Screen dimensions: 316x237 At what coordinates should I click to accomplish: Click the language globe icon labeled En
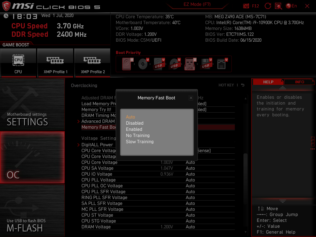pos(289,6)
